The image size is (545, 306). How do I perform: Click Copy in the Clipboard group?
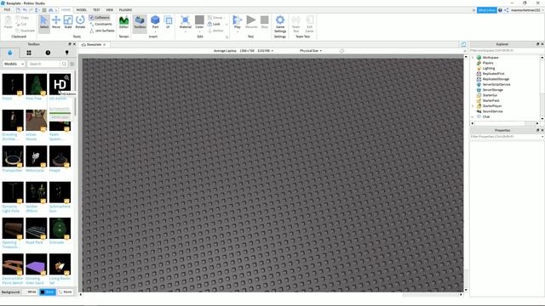pos(22,17)
